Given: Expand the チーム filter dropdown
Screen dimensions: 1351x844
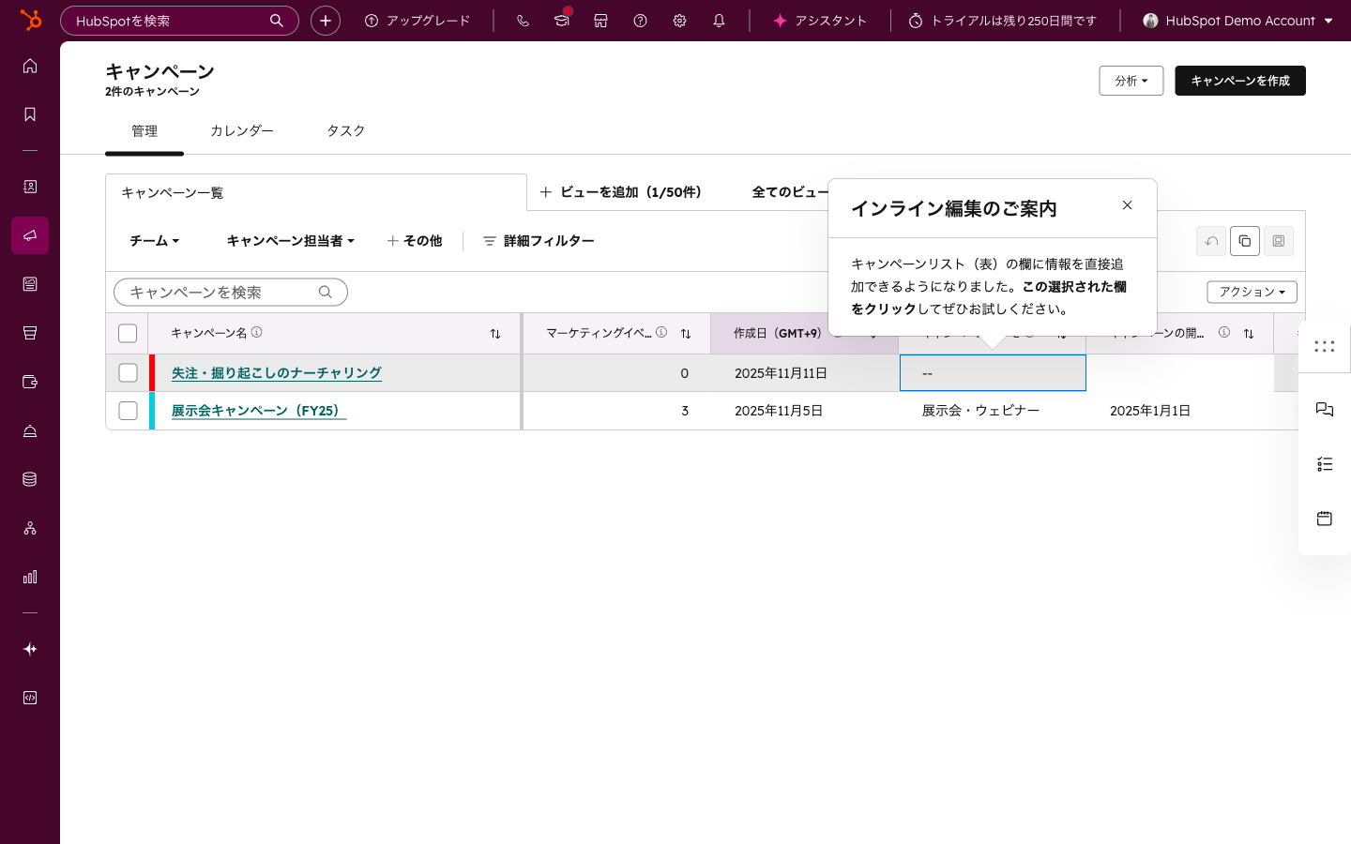Looking at the screenshot, I should [x=154, y=241].
